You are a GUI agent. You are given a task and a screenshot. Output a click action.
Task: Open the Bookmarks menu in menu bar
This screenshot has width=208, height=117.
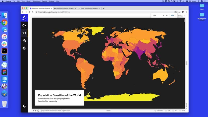click(36, 1)
